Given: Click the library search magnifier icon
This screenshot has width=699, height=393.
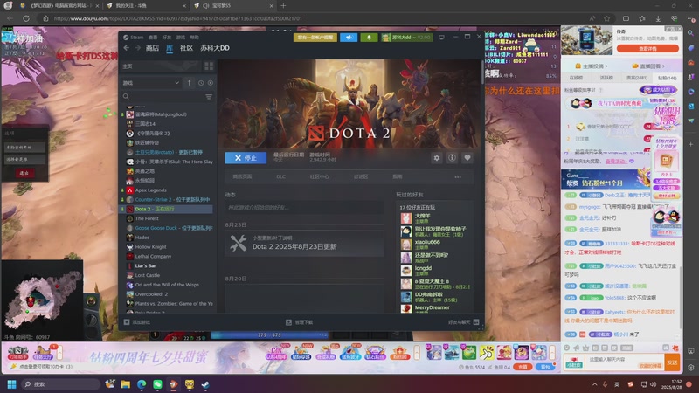Looking at the screenshot, I should (126, 97).
